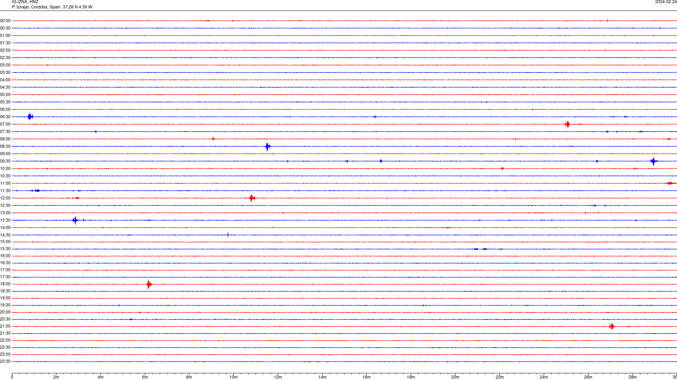Select the 11:00 trace time label
Screen dimensions: 677x380
5,183
